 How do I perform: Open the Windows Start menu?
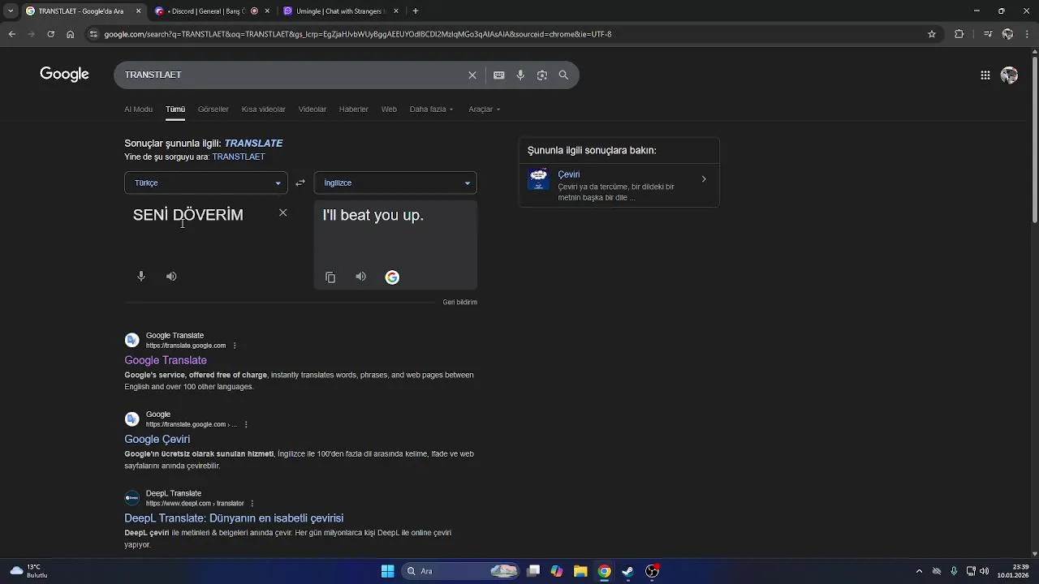[388, 571]
